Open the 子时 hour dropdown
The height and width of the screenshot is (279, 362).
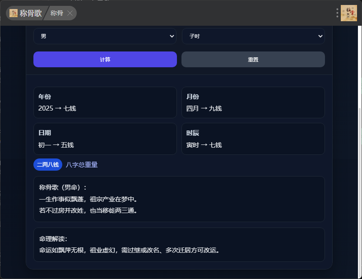click(x=253, y=36)
